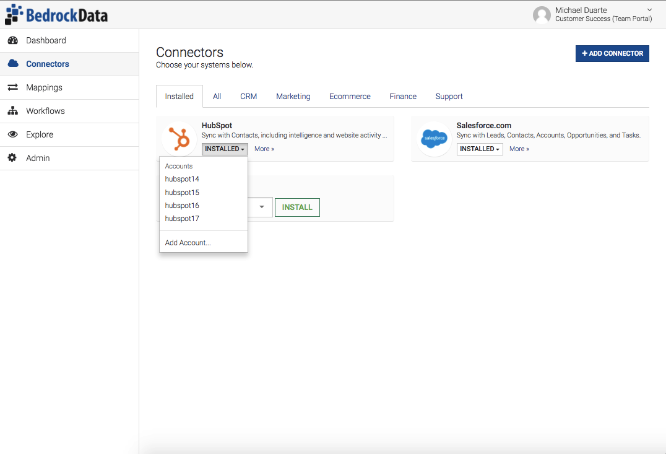Screen dimensions: 666x454
Task: Click the BedrockData logo
Action: point(56,14)
